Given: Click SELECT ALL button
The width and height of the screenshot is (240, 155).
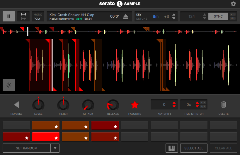Looking at the screenshot, I should [194, 148].
